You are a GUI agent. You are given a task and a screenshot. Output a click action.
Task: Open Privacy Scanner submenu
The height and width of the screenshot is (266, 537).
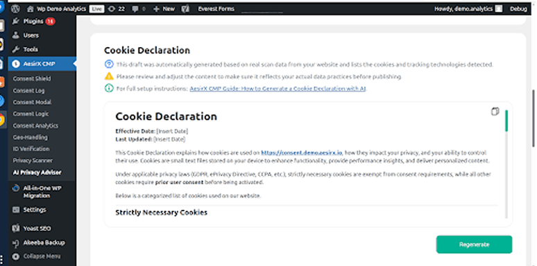coord(33,160)
